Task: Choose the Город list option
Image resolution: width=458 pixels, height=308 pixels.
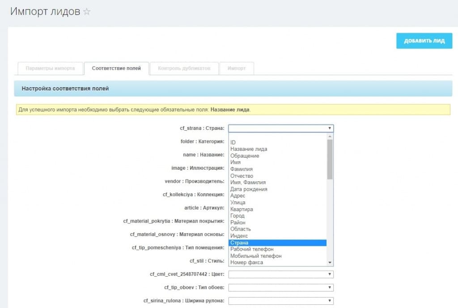Action: tap(277, 216)
